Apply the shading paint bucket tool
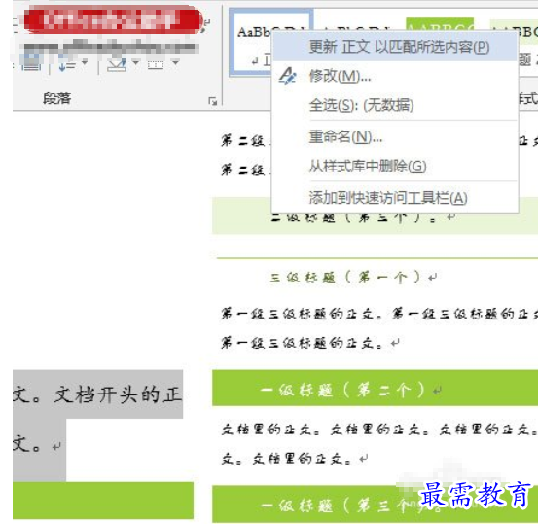 click(x=117, y=64)
